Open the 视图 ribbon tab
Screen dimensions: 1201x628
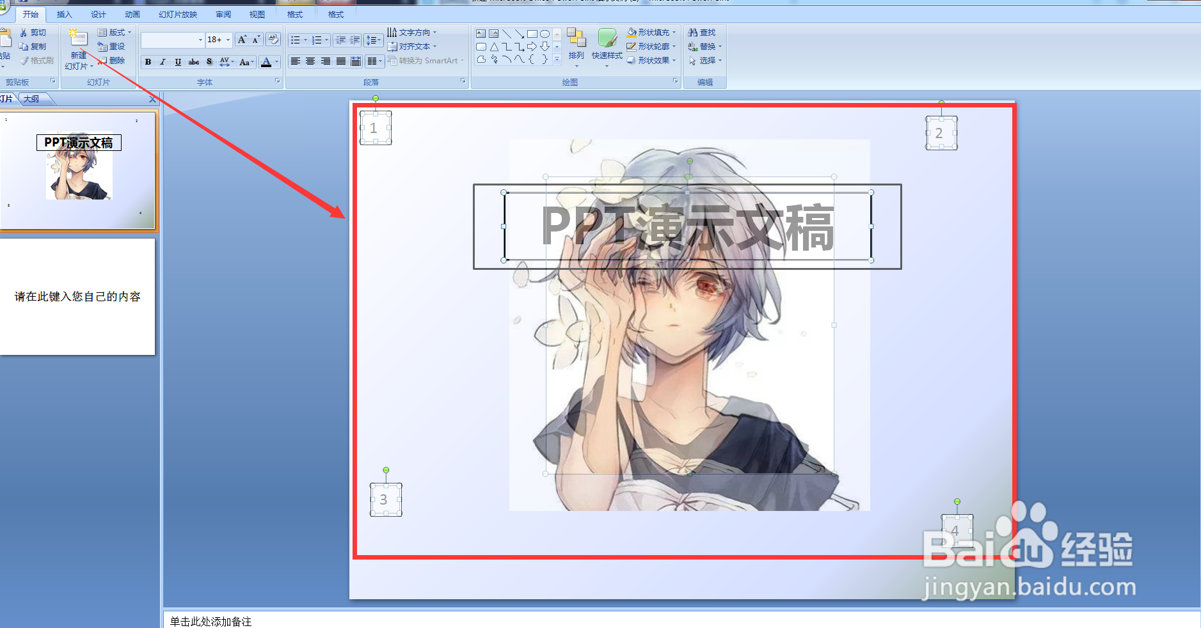(257, 14)
